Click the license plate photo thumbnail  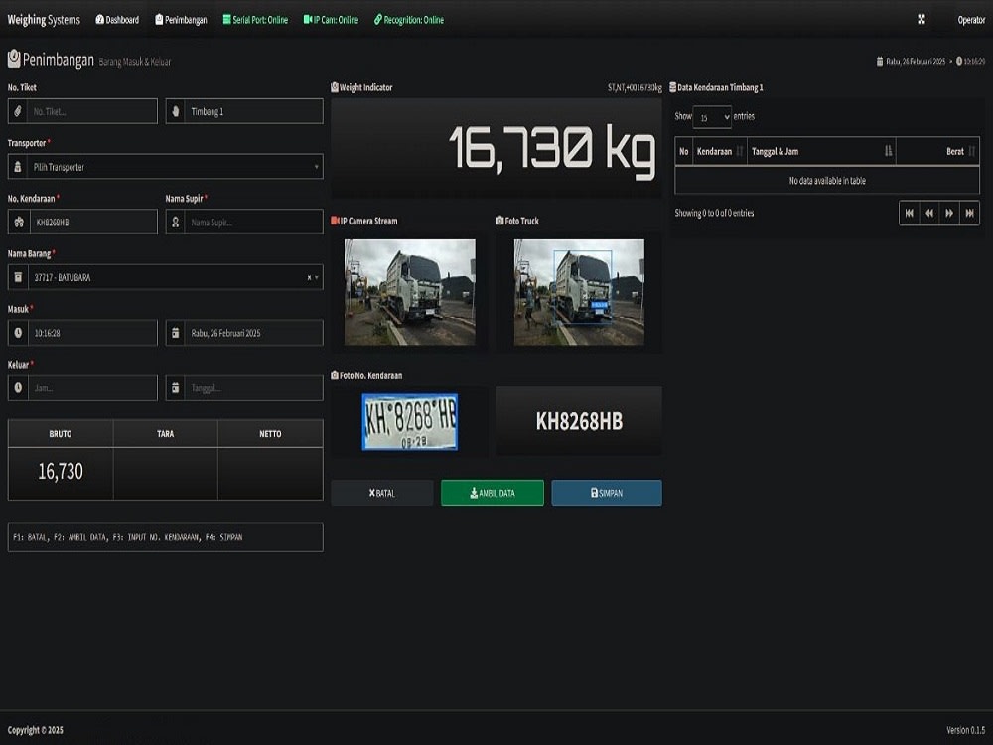click(410, 422)
